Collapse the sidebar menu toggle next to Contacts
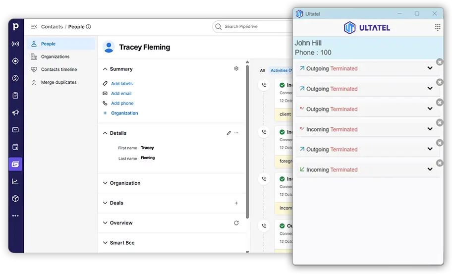 pyautogui.click(x=34, y=27)
